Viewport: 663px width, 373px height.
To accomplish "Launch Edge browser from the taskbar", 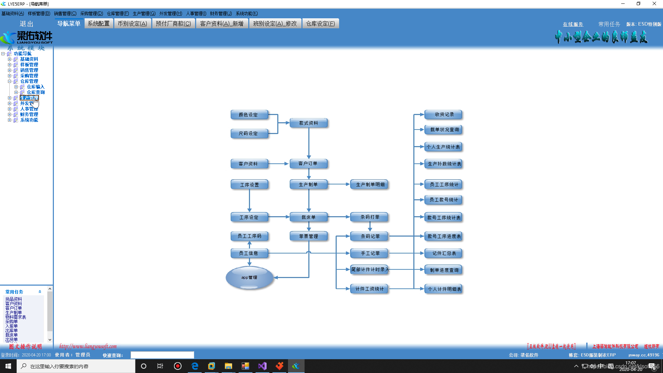I will (195, 366).
